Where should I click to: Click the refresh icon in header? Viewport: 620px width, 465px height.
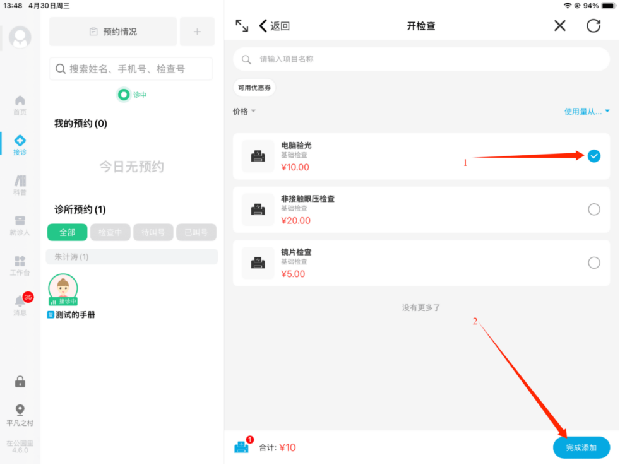click(593, 26)
